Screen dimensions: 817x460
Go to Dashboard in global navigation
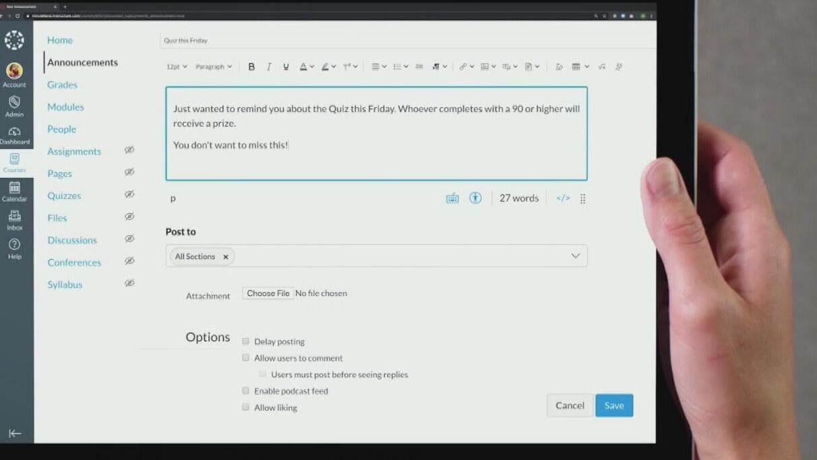coord(14,136)
